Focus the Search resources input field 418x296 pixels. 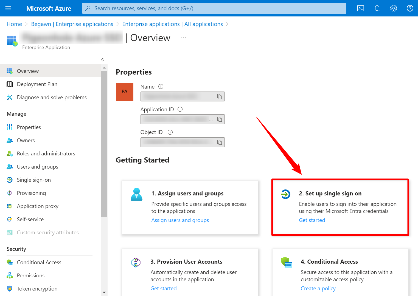tap(214, 8)
